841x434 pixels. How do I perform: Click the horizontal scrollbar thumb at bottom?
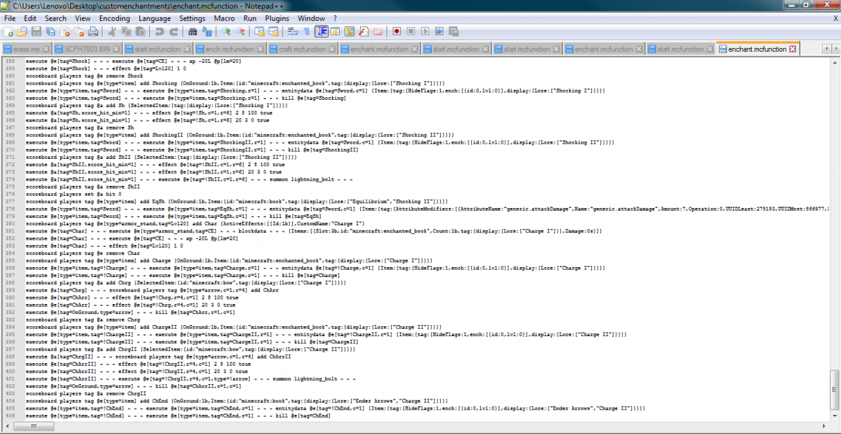(31, 427)
